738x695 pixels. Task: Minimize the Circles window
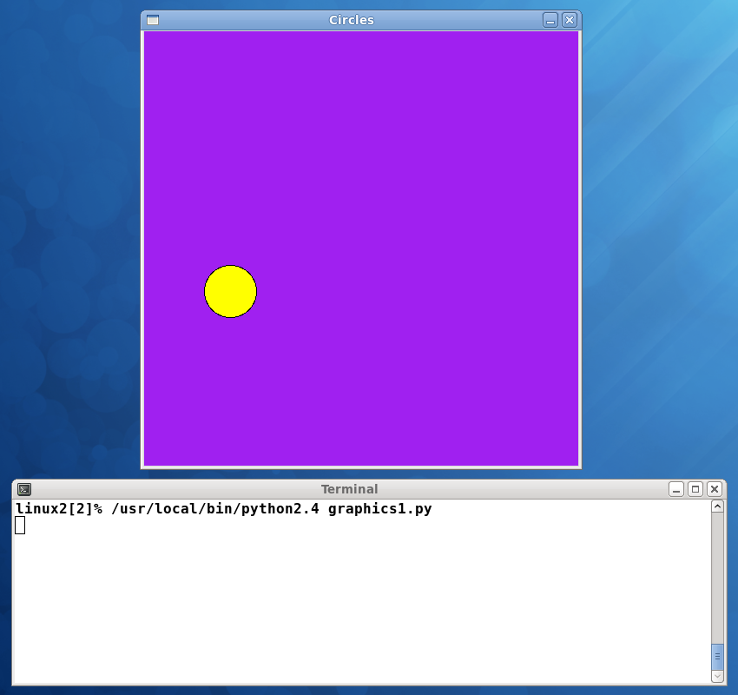550,20
